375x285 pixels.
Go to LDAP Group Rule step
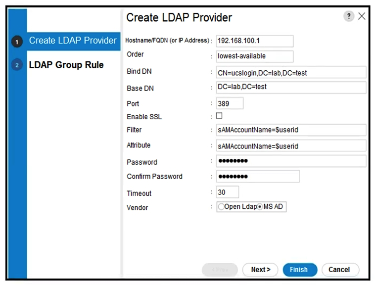coord(66,65)
